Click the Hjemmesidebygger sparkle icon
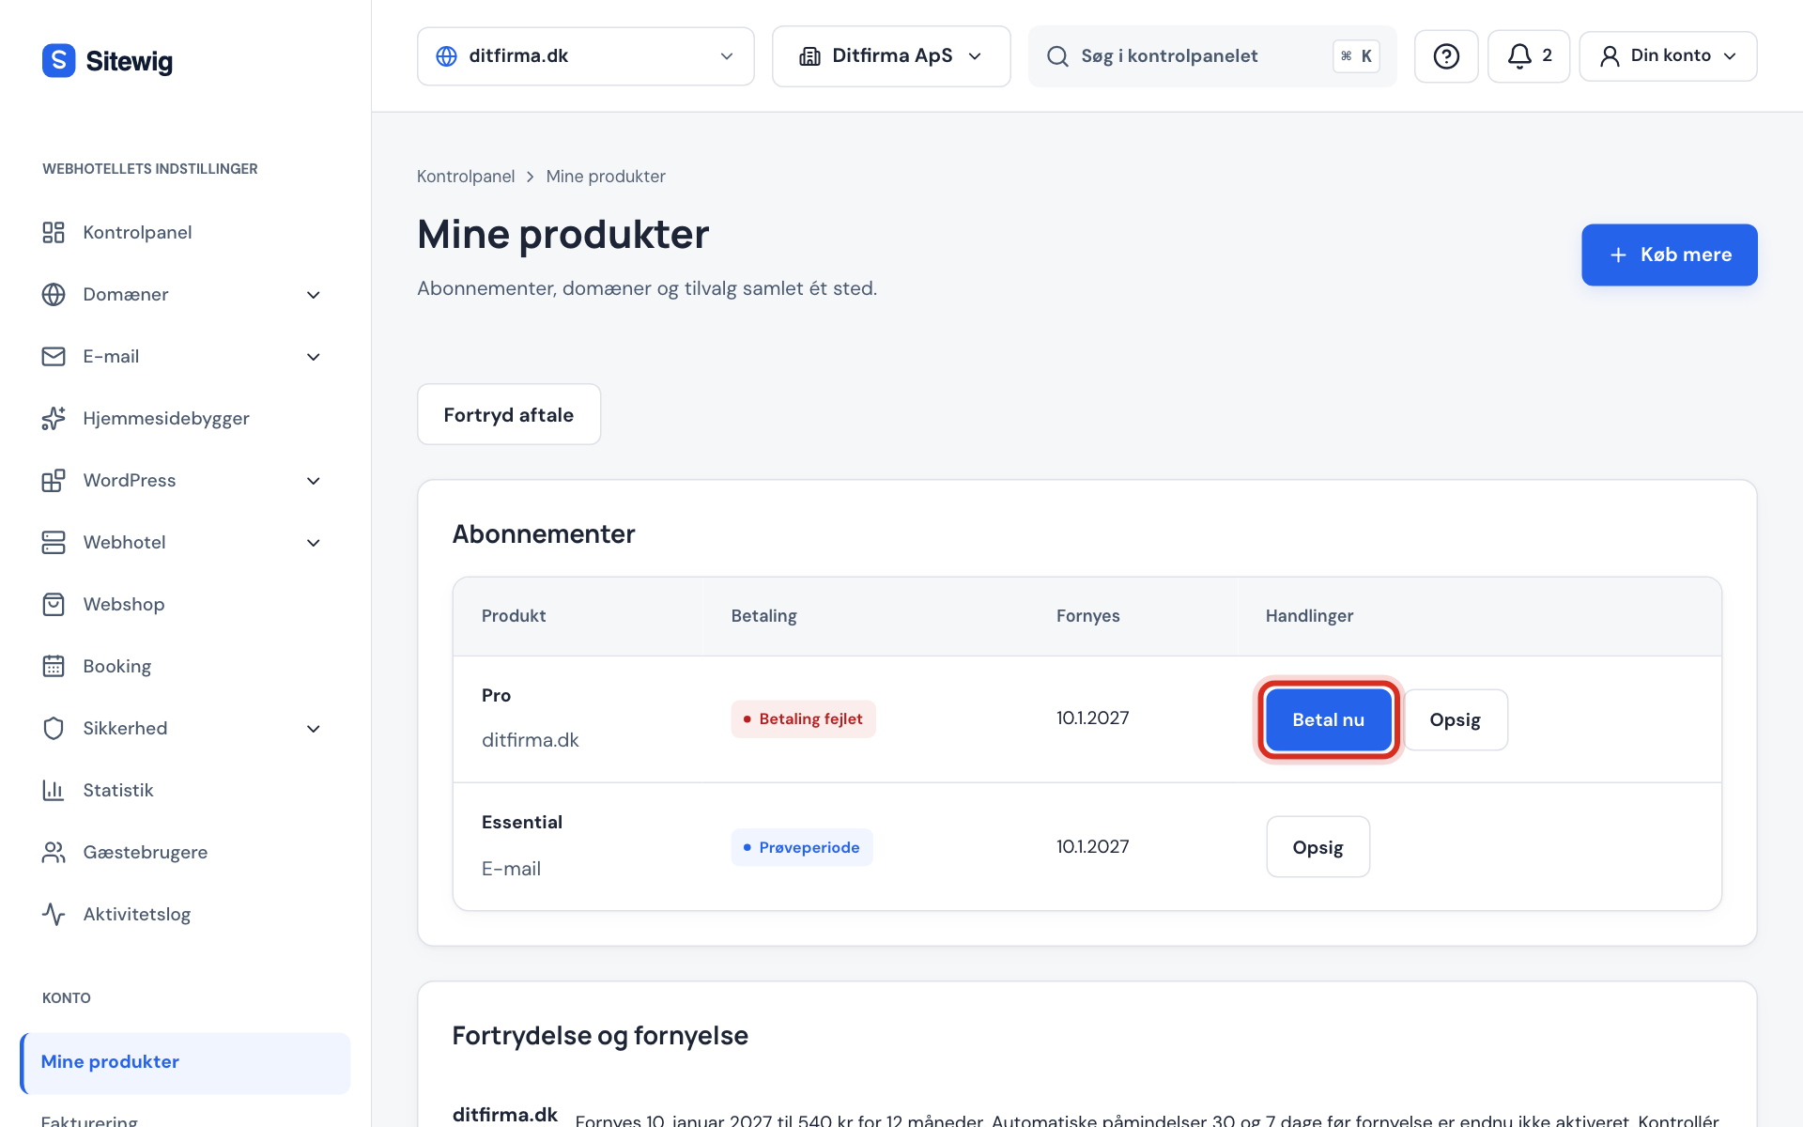 54,418
